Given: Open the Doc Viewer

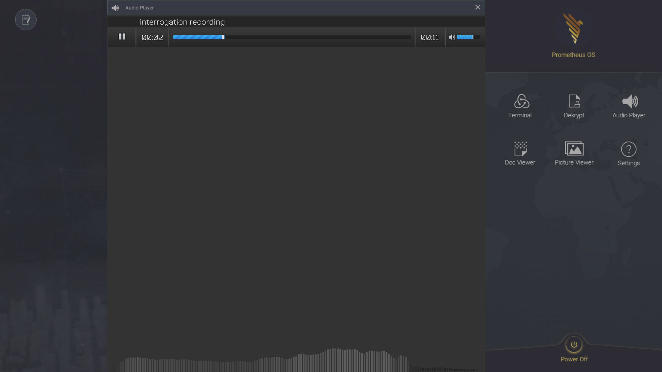Looking at the screenshot, I should click(520, 153).
